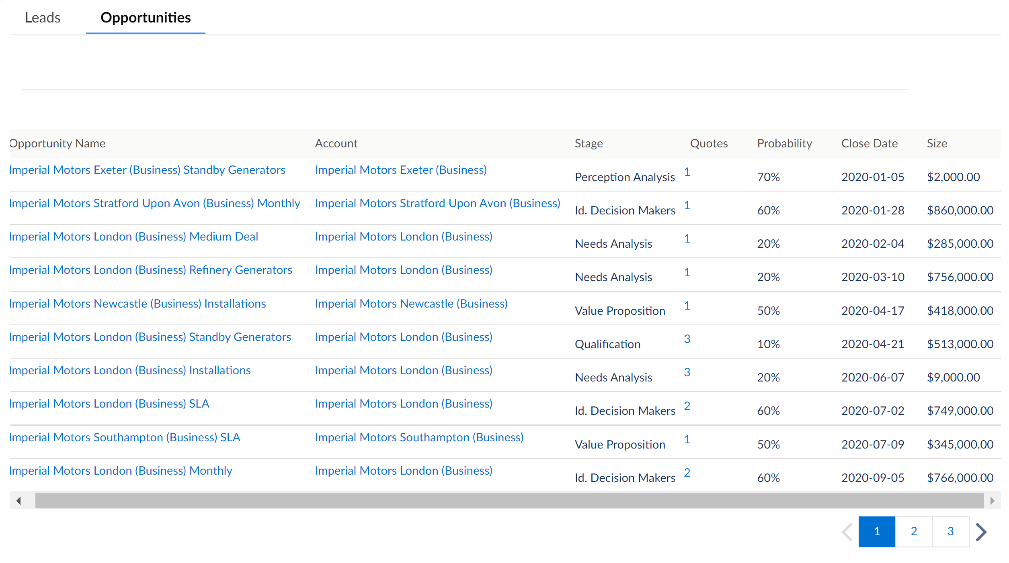Open Imperial Motors London (Business) Medium Deal
This screenshot has width=1009, height=563.
133,237
